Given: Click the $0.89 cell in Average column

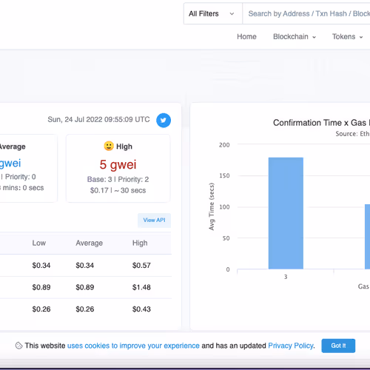Looking at the screenshot, I should pyautogui.click(x=85, y=287).
